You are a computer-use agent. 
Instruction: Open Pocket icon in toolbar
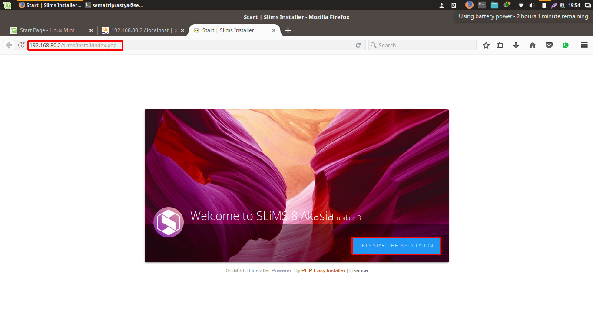coord(549,45)
